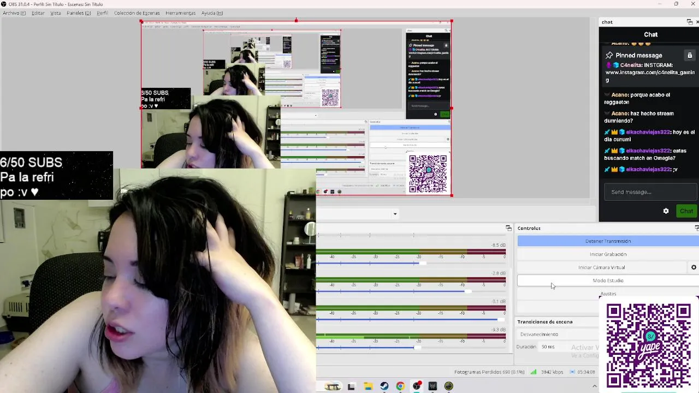
Task: Float the audio mixer dock with pop-out icon
Action: coord(508,228)
